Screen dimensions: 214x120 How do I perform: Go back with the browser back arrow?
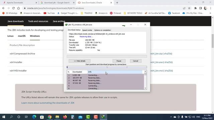(x=3, y=8)
